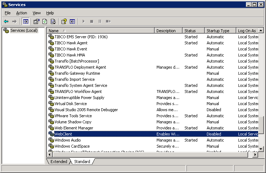Click the horizontal scrollbar thumb
Image resolution: width=266 pixels, height=173 pixels.
point(150,154)
